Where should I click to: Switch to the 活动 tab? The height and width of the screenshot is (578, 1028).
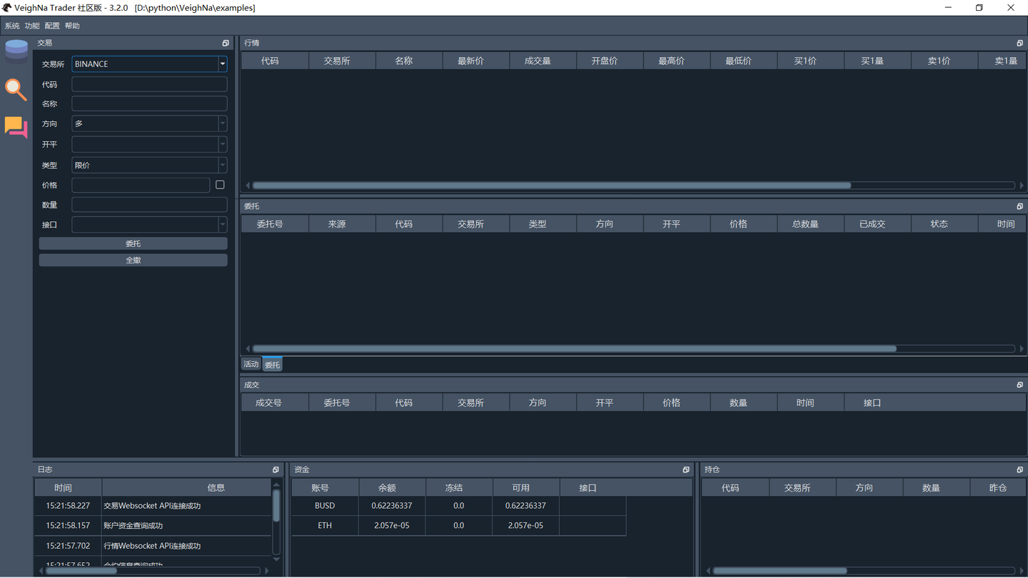(251, 365)
